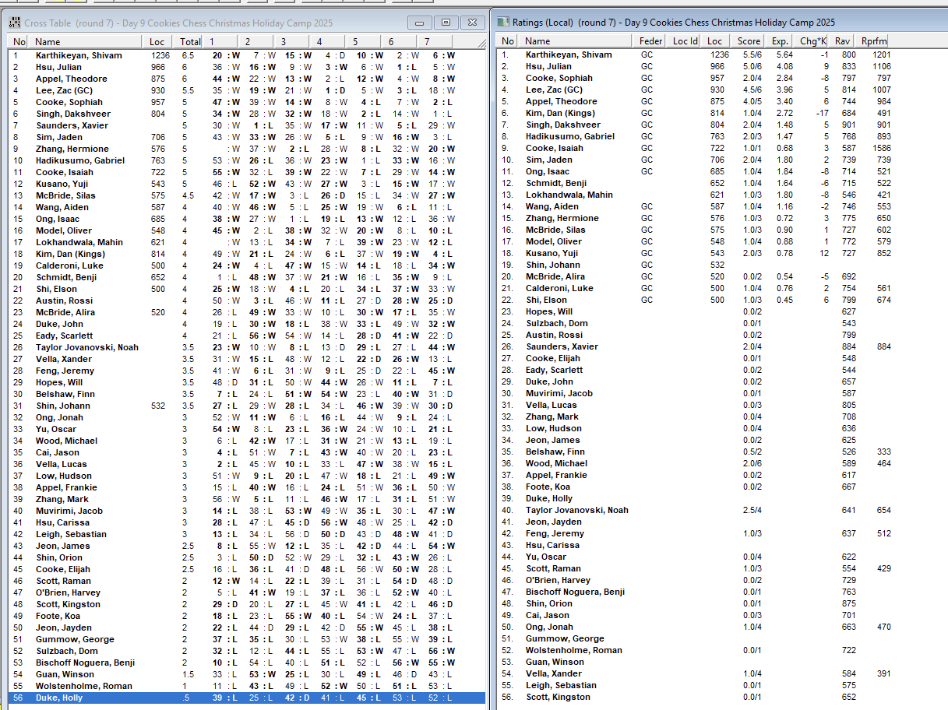Click the Total column header in Cross Table
The image size is (948, 710).
[191, 41]
